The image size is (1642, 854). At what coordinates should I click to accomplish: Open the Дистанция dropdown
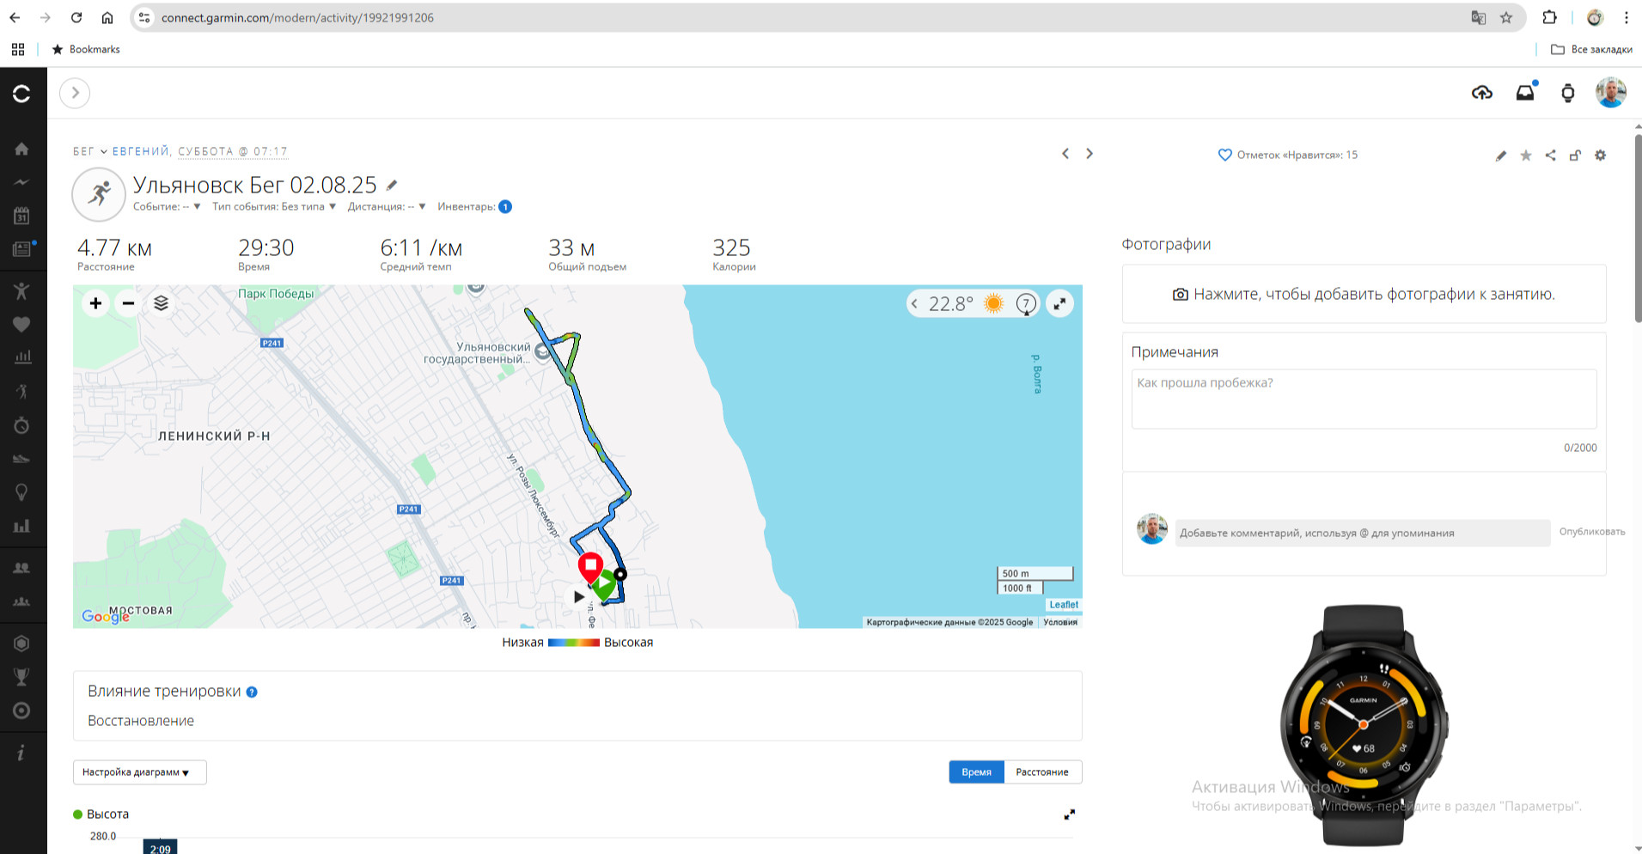[387, 206]
